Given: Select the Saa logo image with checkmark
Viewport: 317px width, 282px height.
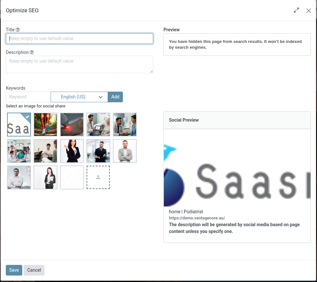Looking at the screenshot, I should click(19, 125).
